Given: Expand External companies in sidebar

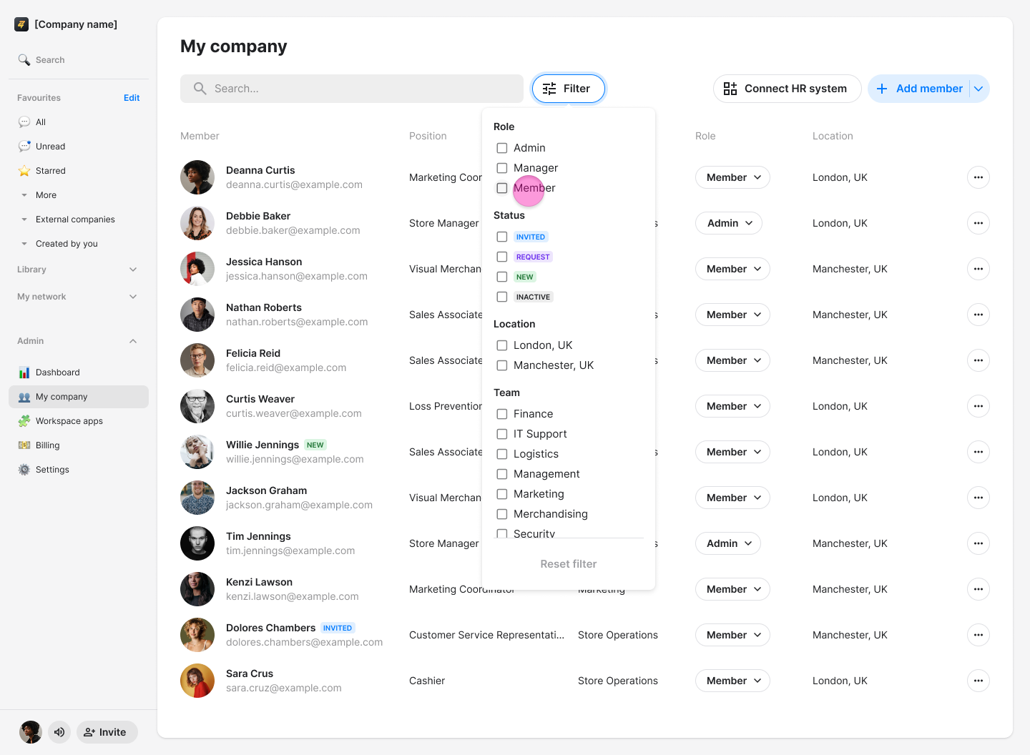Looking at the screenshot, I should click(x=24, y=219).
